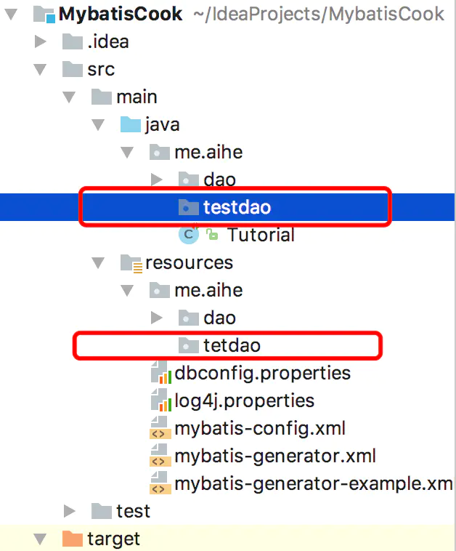Expand the test folder arrow
Viewport: 456px width, 551px height.
[x=70, y=511]
